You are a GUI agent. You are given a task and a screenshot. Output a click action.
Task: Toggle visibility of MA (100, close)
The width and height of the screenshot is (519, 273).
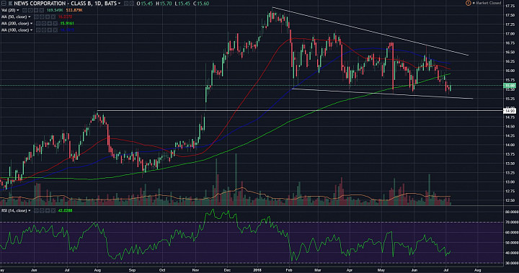click(x=38, y=30)
